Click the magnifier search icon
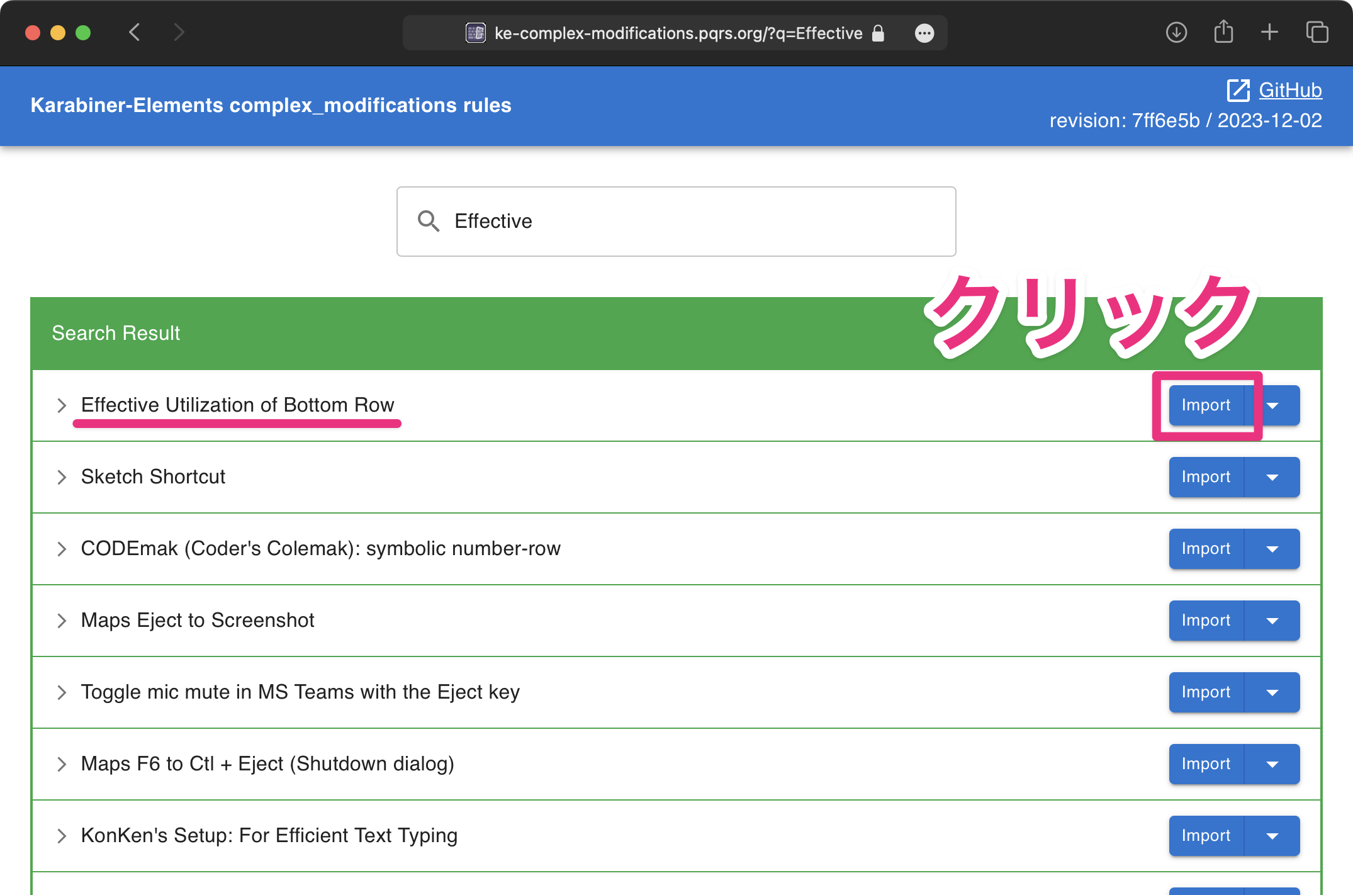The height and width of the screenshot is (895, 1353). (429, 221)
